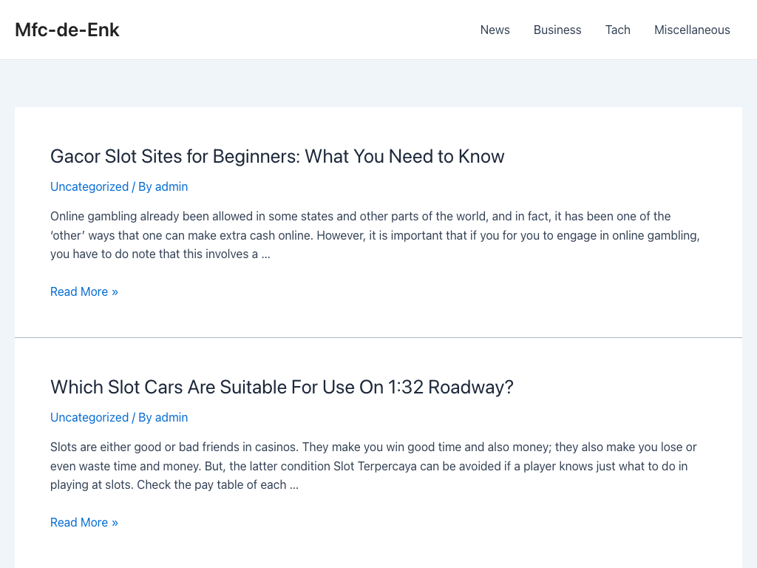Screen dimensions: 757x568
Task: Open the Gacor Slot Sites for Beginners post
Action: point(277,156)
